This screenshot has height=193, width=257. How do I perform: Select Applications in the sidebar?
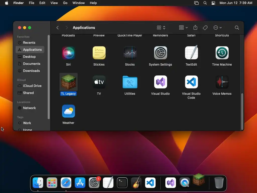tap(30, 50)
